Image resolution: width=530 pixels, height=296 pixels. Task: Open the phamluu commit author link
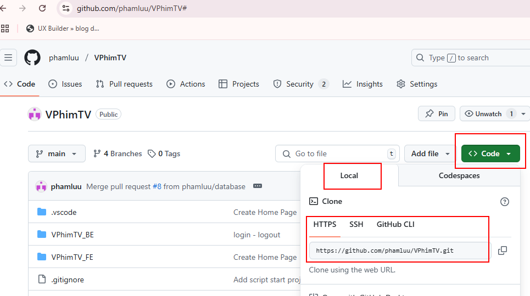tap(66, 187)
